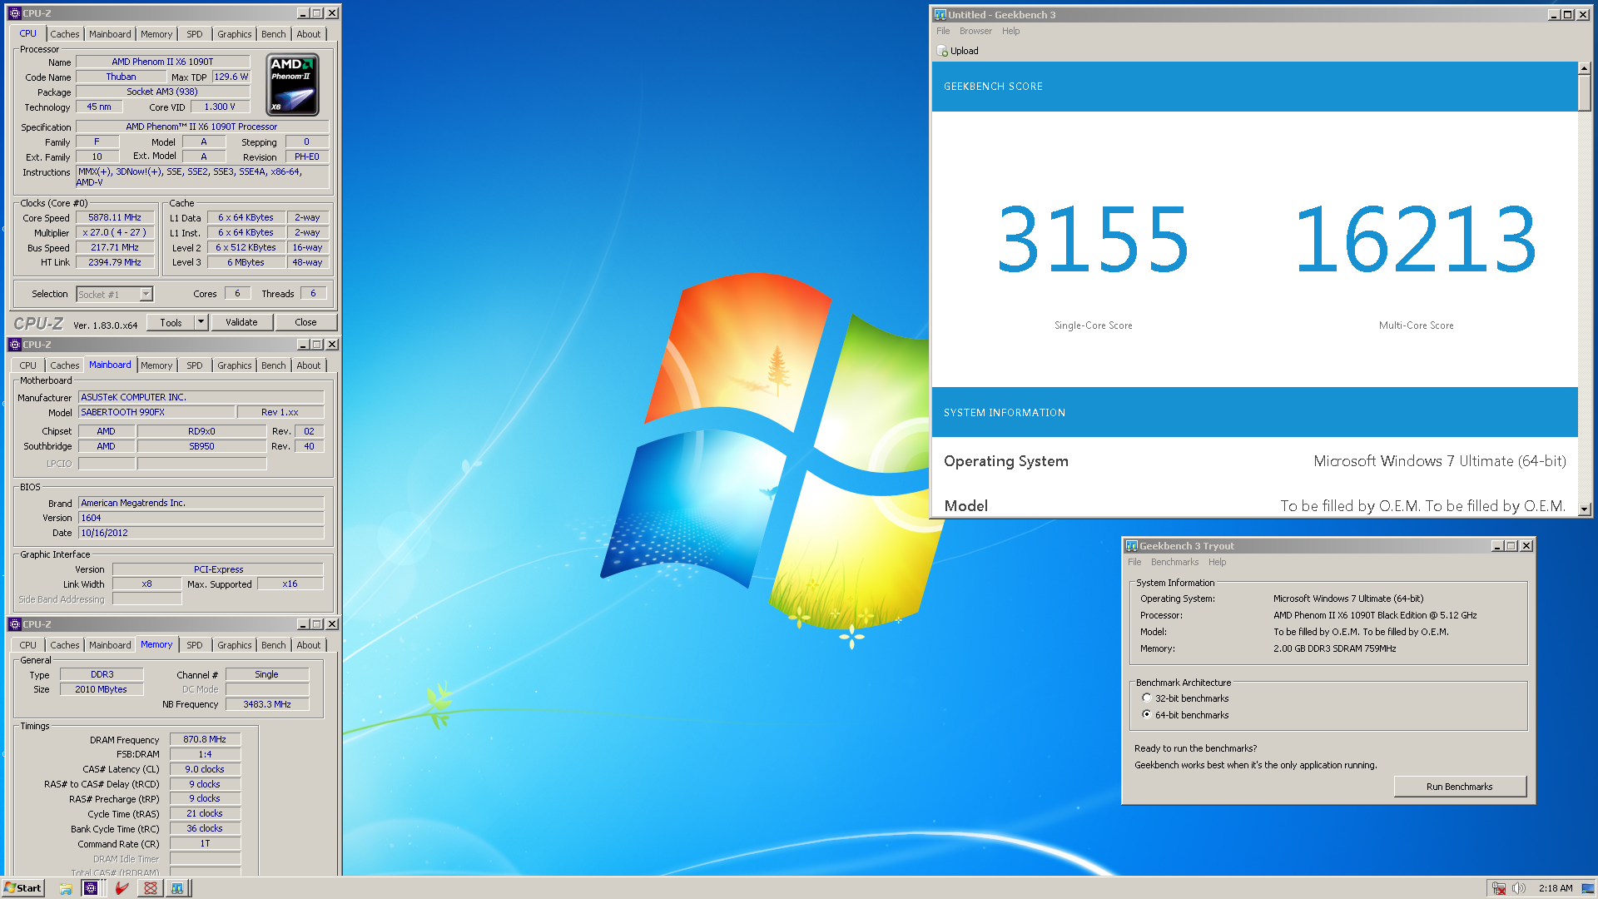Viewport: 1598px width, 899px height.
Task: Click the CPU-Z icon in the Memory window title bar
Action: pos(14,624)
